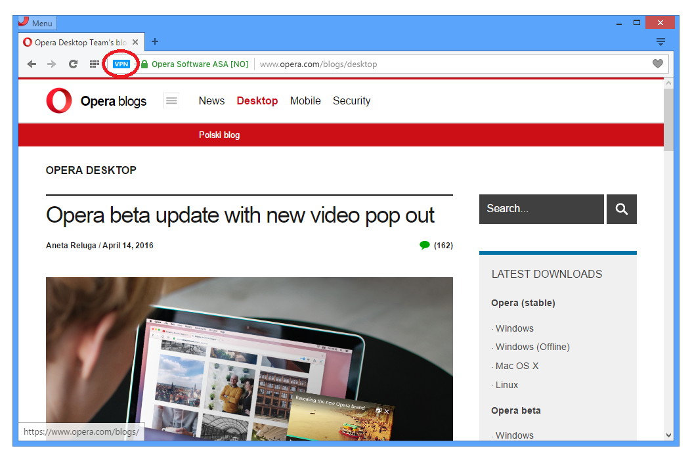692x461 pixels.
Task: Expand the hamburger menu next to Opera blogs
Action: pos(171,100)
